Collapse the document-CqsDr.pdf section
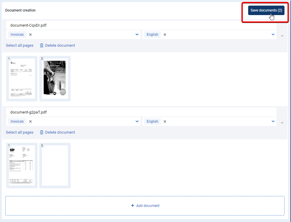 click(282, 36)
